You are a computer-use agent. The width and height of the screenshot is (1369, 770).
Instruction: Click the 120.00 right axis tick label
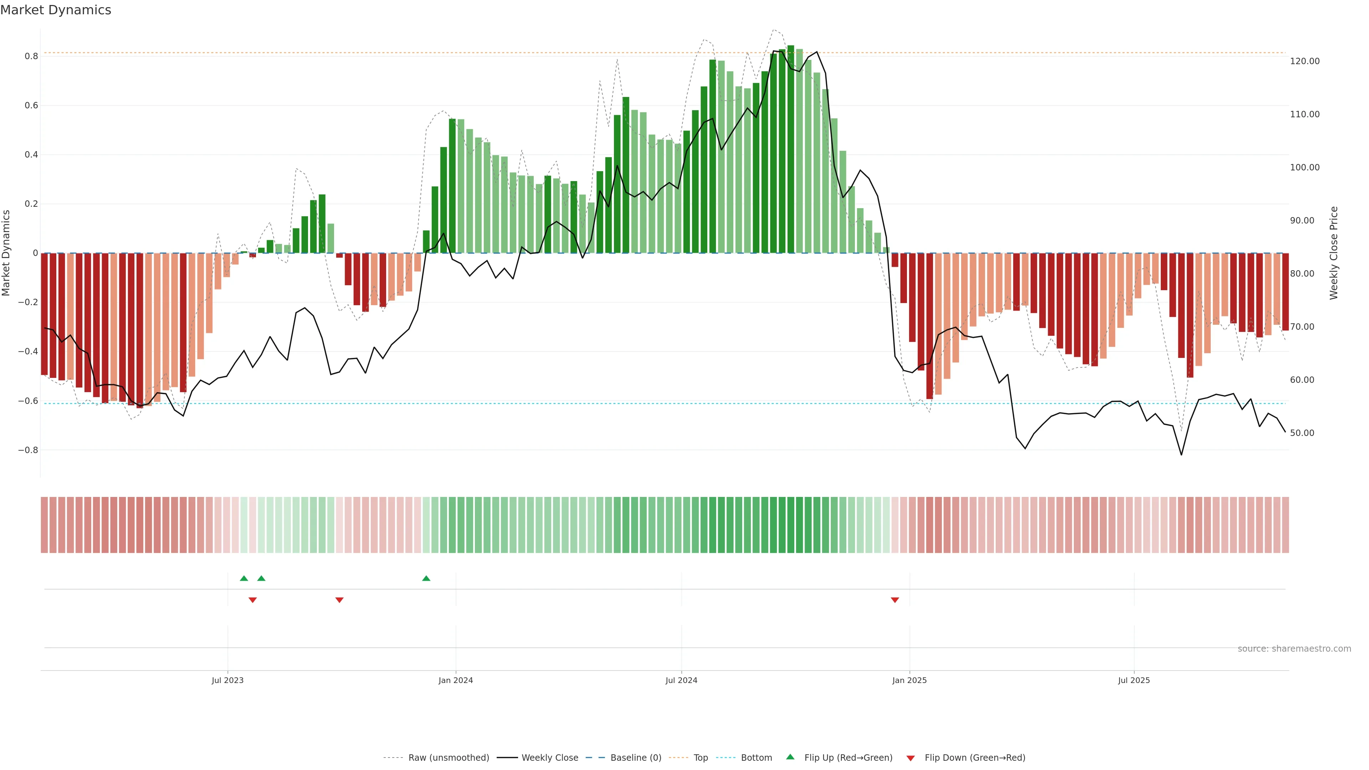coord(1305,61)
